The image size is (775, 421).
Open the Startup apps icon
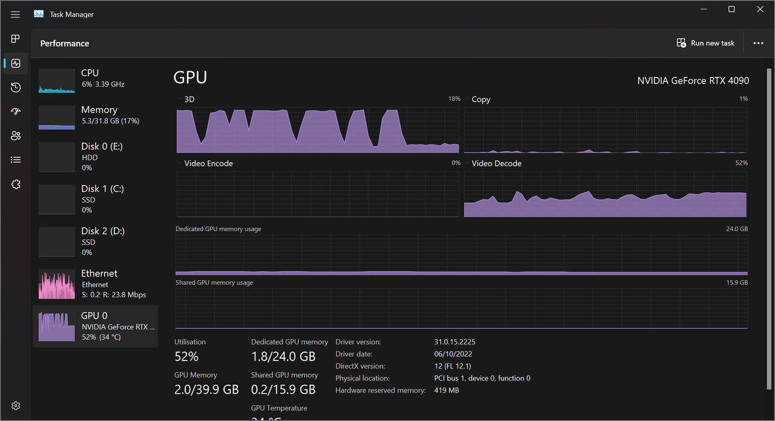pos(16,111)
